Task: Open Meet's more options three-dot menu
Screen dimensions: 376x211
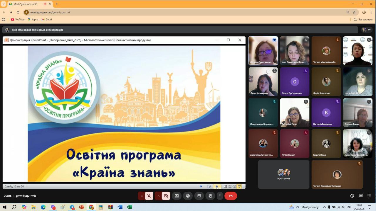Action: click(x=219, y=196)
